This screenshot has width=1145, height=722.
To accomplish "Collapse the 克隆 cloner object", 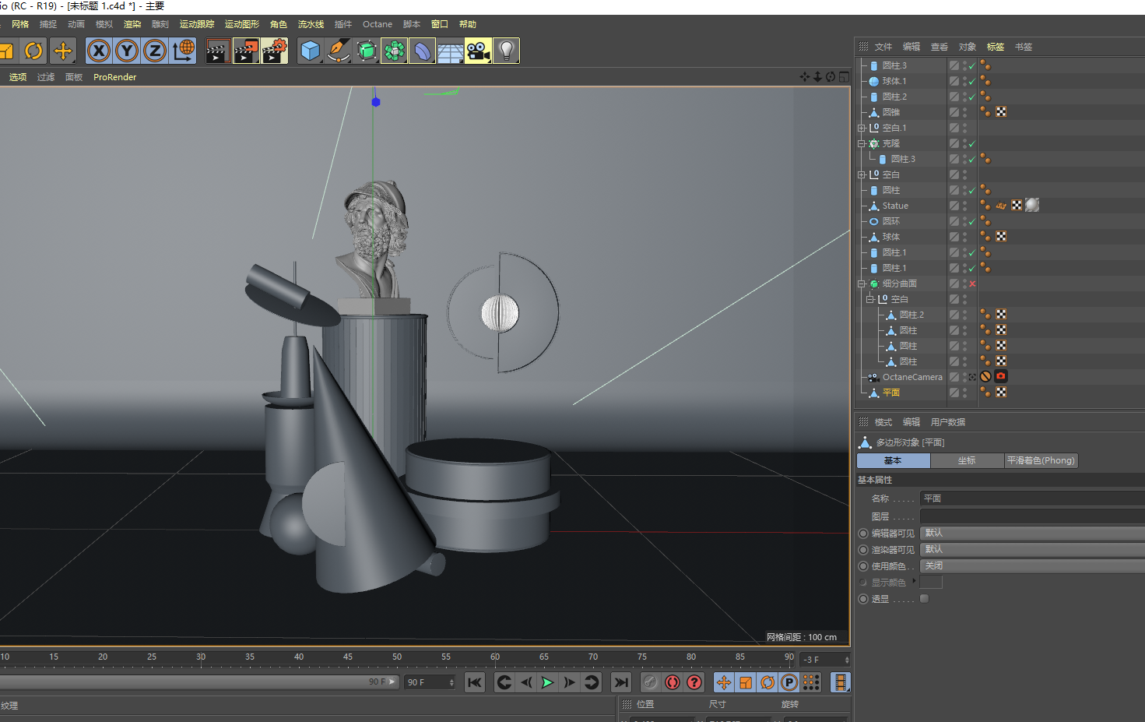I will (862, 143).
